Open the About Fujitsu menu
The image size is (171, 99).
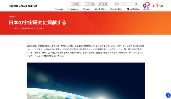(133, 9)
